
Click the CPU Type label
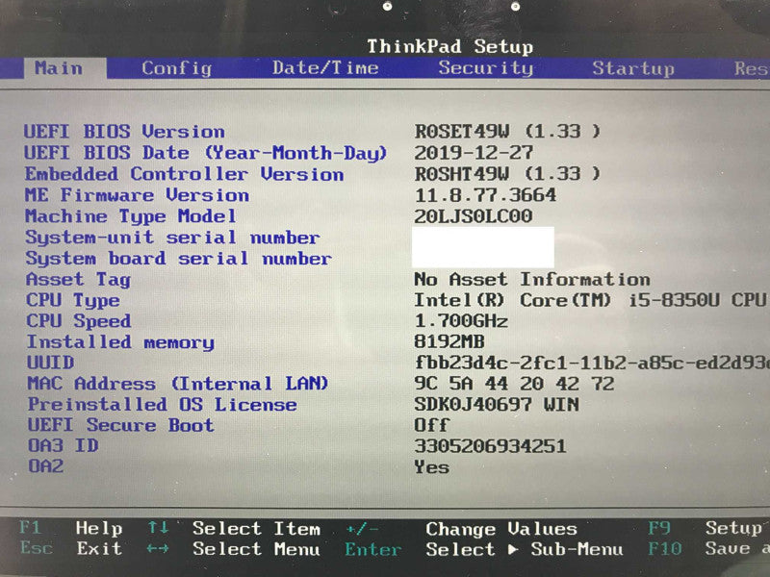pyautogui.click(x=73, y=300)
